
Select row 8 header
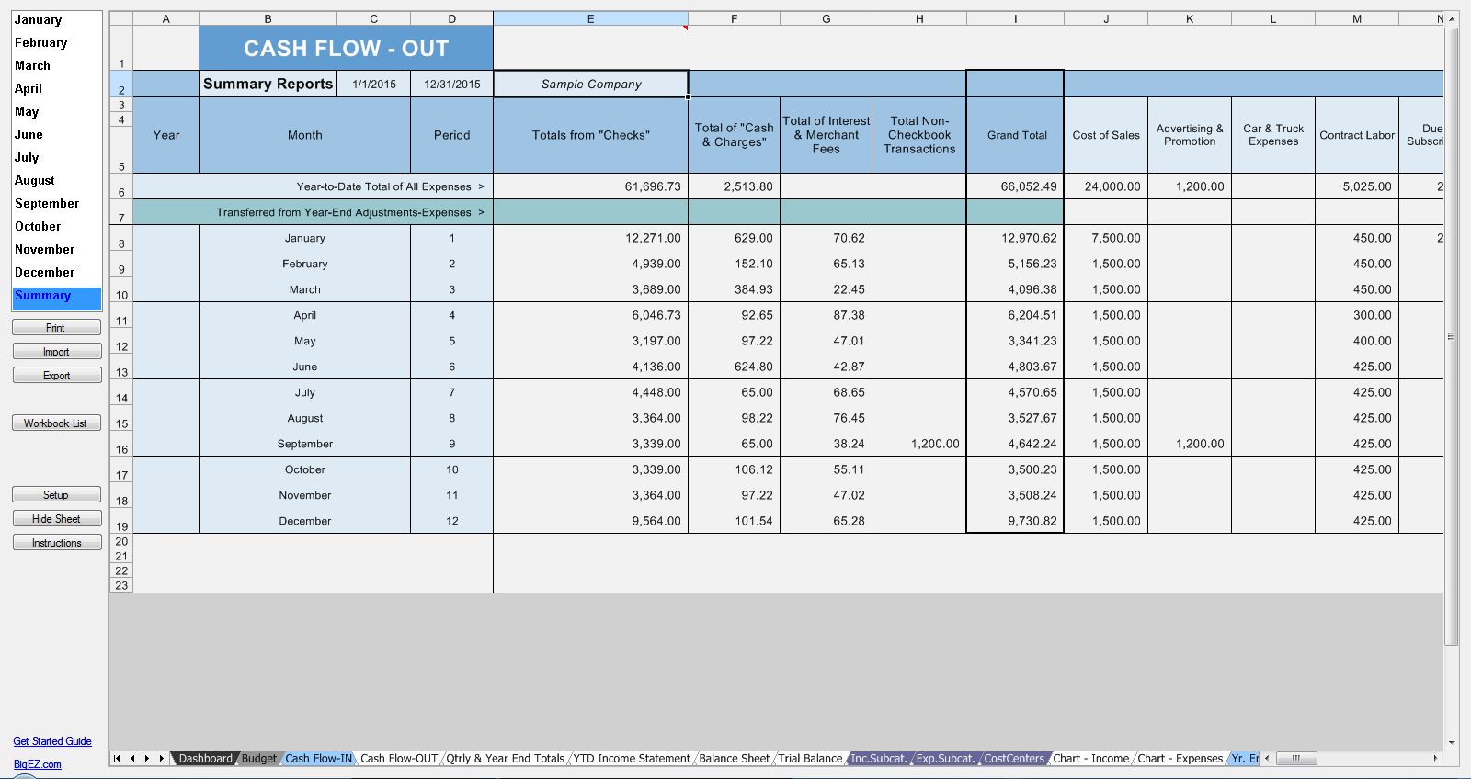(x=121, y=238)
